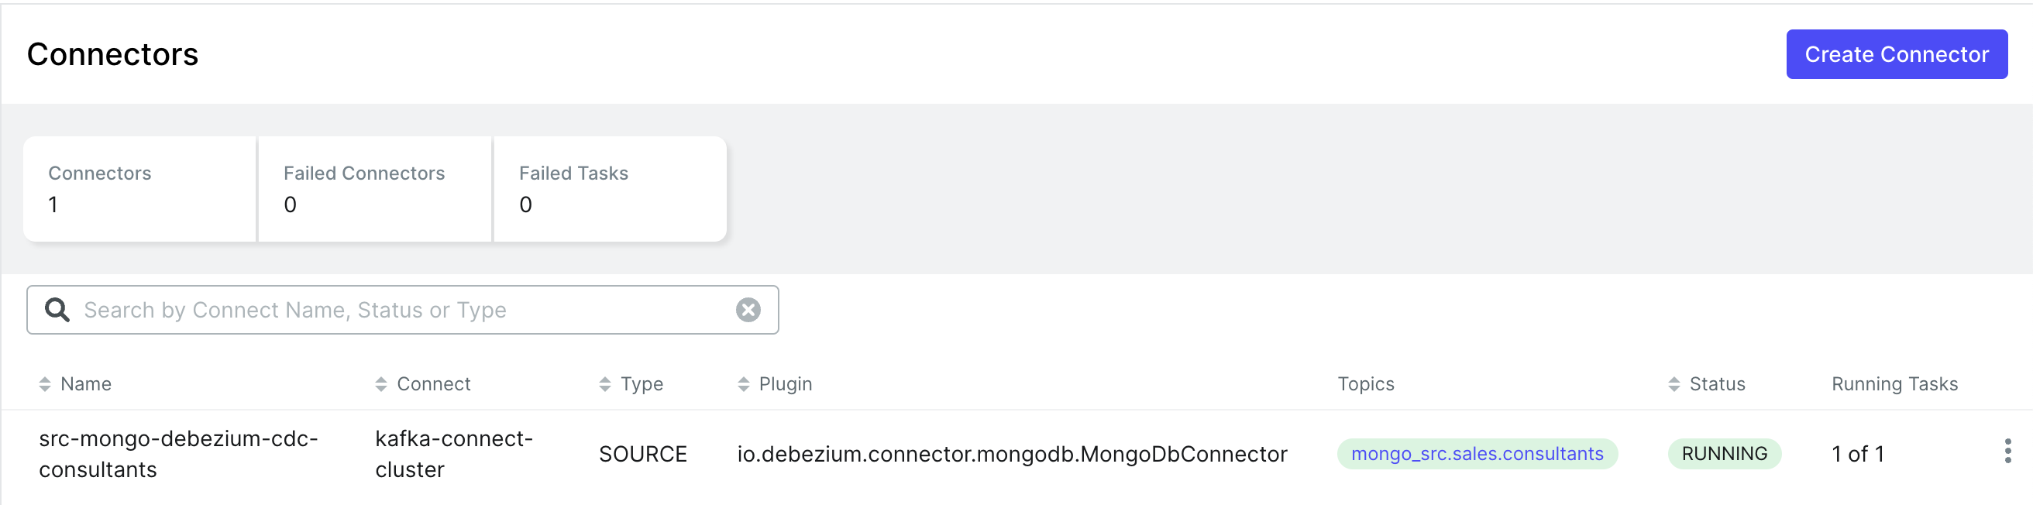Viewport: 2033px width, 505px height.
Task: Select the Connectors count card
Action: [x=139, y=189]
